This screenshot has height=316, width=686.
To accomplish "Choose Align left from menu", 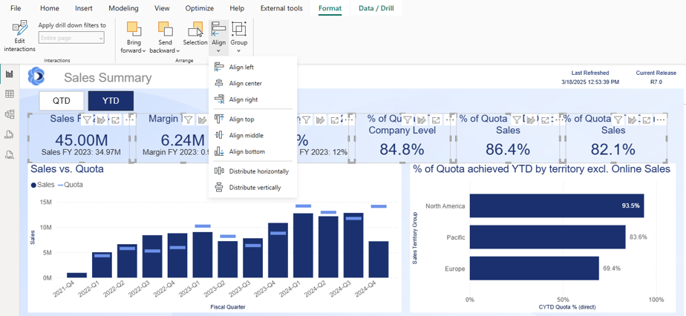I will (x=241, y=68).
